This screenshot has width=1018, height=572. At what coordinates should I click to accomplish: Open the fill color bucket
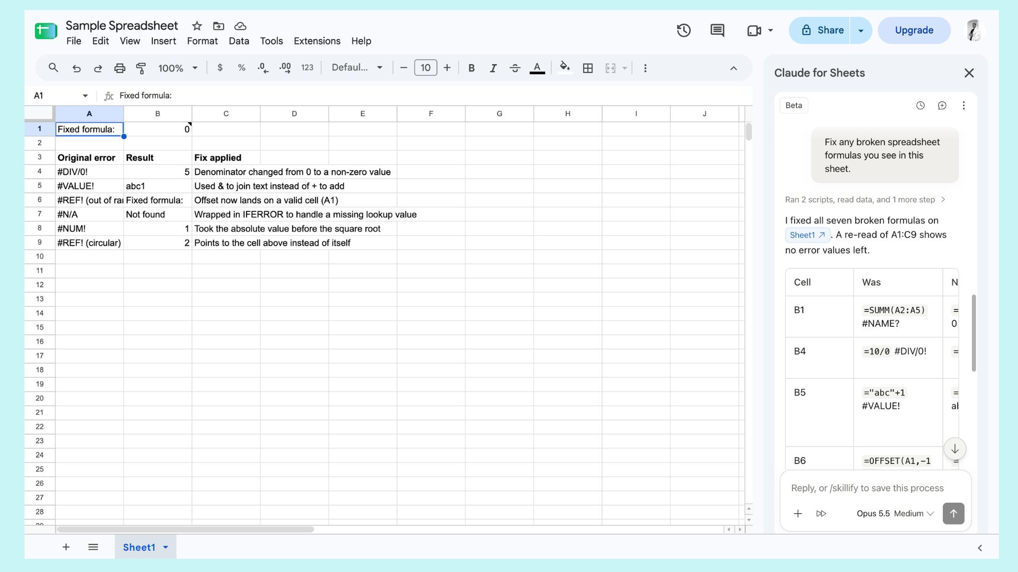(565, 68)
